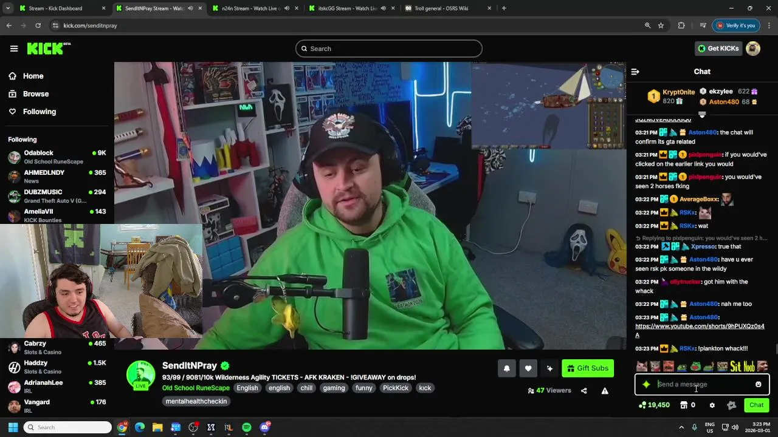778x437 pixels.
Task: Select the gaming tag
Action: point(334,388)
